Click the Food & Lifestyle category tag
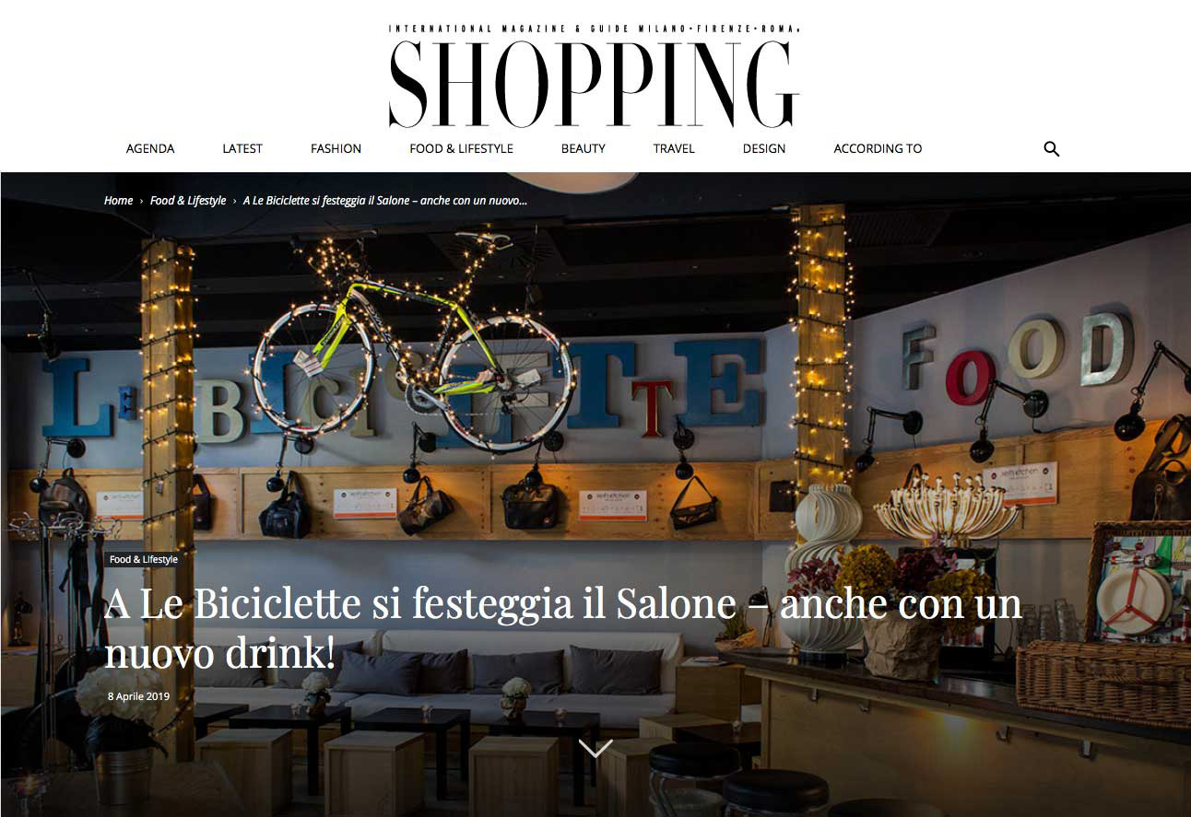This screenshot has width=1191, height=817. (143, 559)
